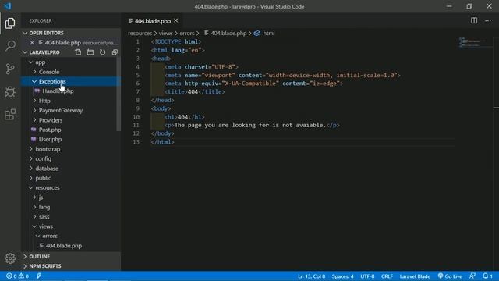The image size is (499, 281).
Task: Split the editor to the right
Action: [x=474, y=21]
